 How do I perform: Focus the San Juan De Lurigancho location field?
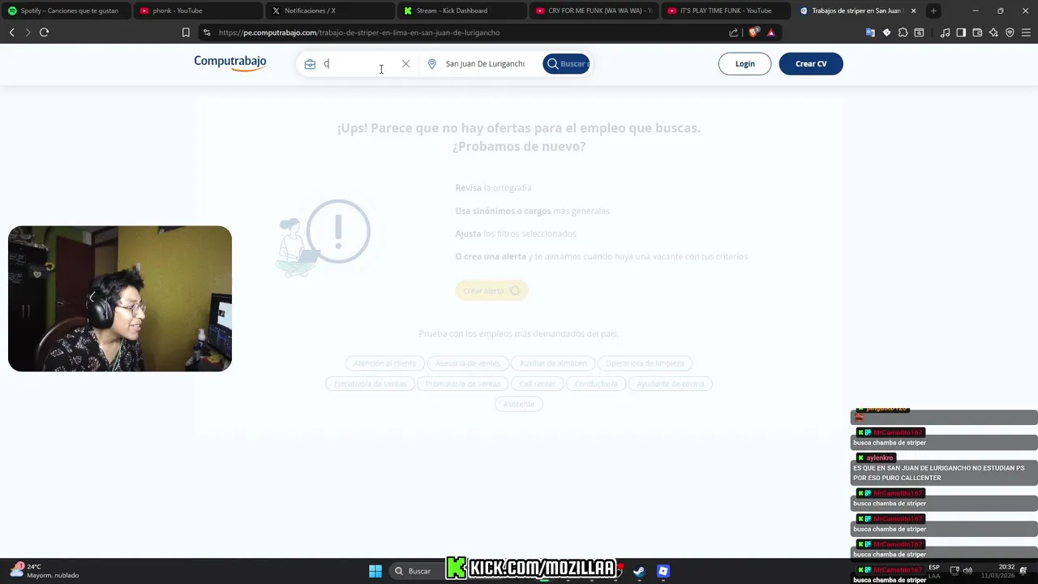(x=485, y=64)
